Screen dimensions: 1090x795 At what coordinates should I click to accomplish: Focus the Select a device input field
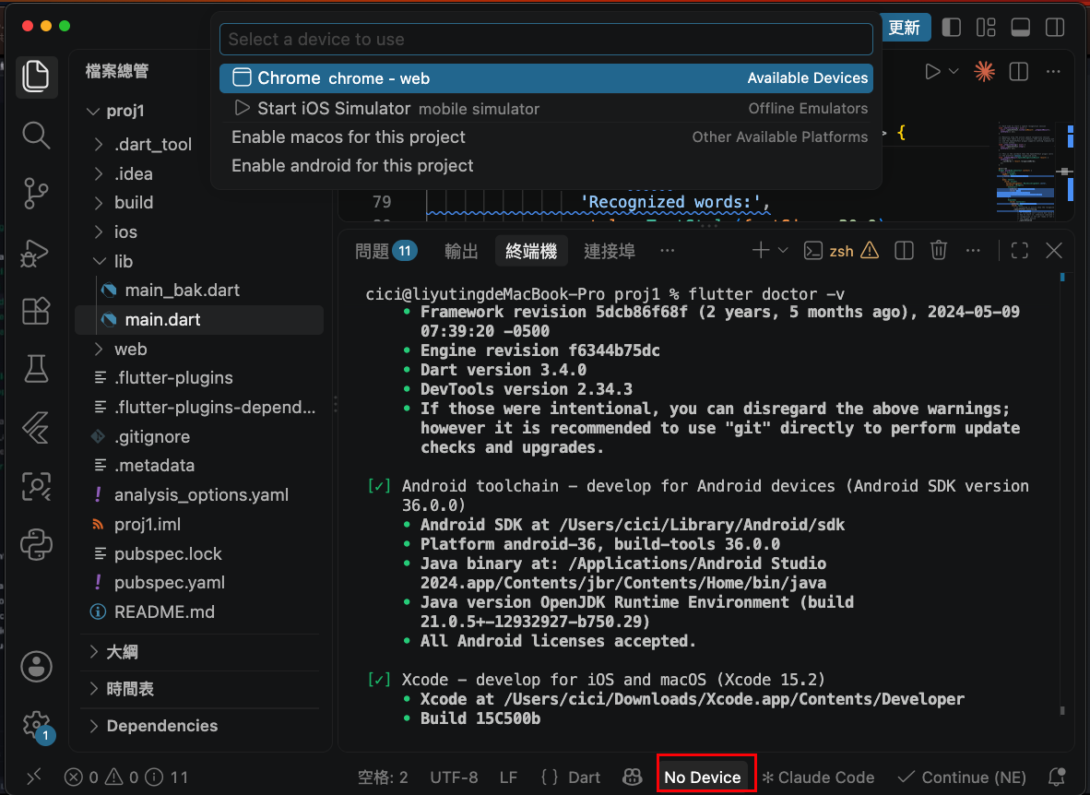point(546,40)
